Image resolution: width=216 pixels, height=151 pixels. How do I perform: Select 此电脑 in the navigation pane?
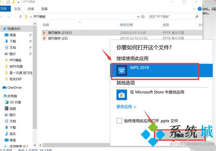pyautogui.click(x=12, y=96)
